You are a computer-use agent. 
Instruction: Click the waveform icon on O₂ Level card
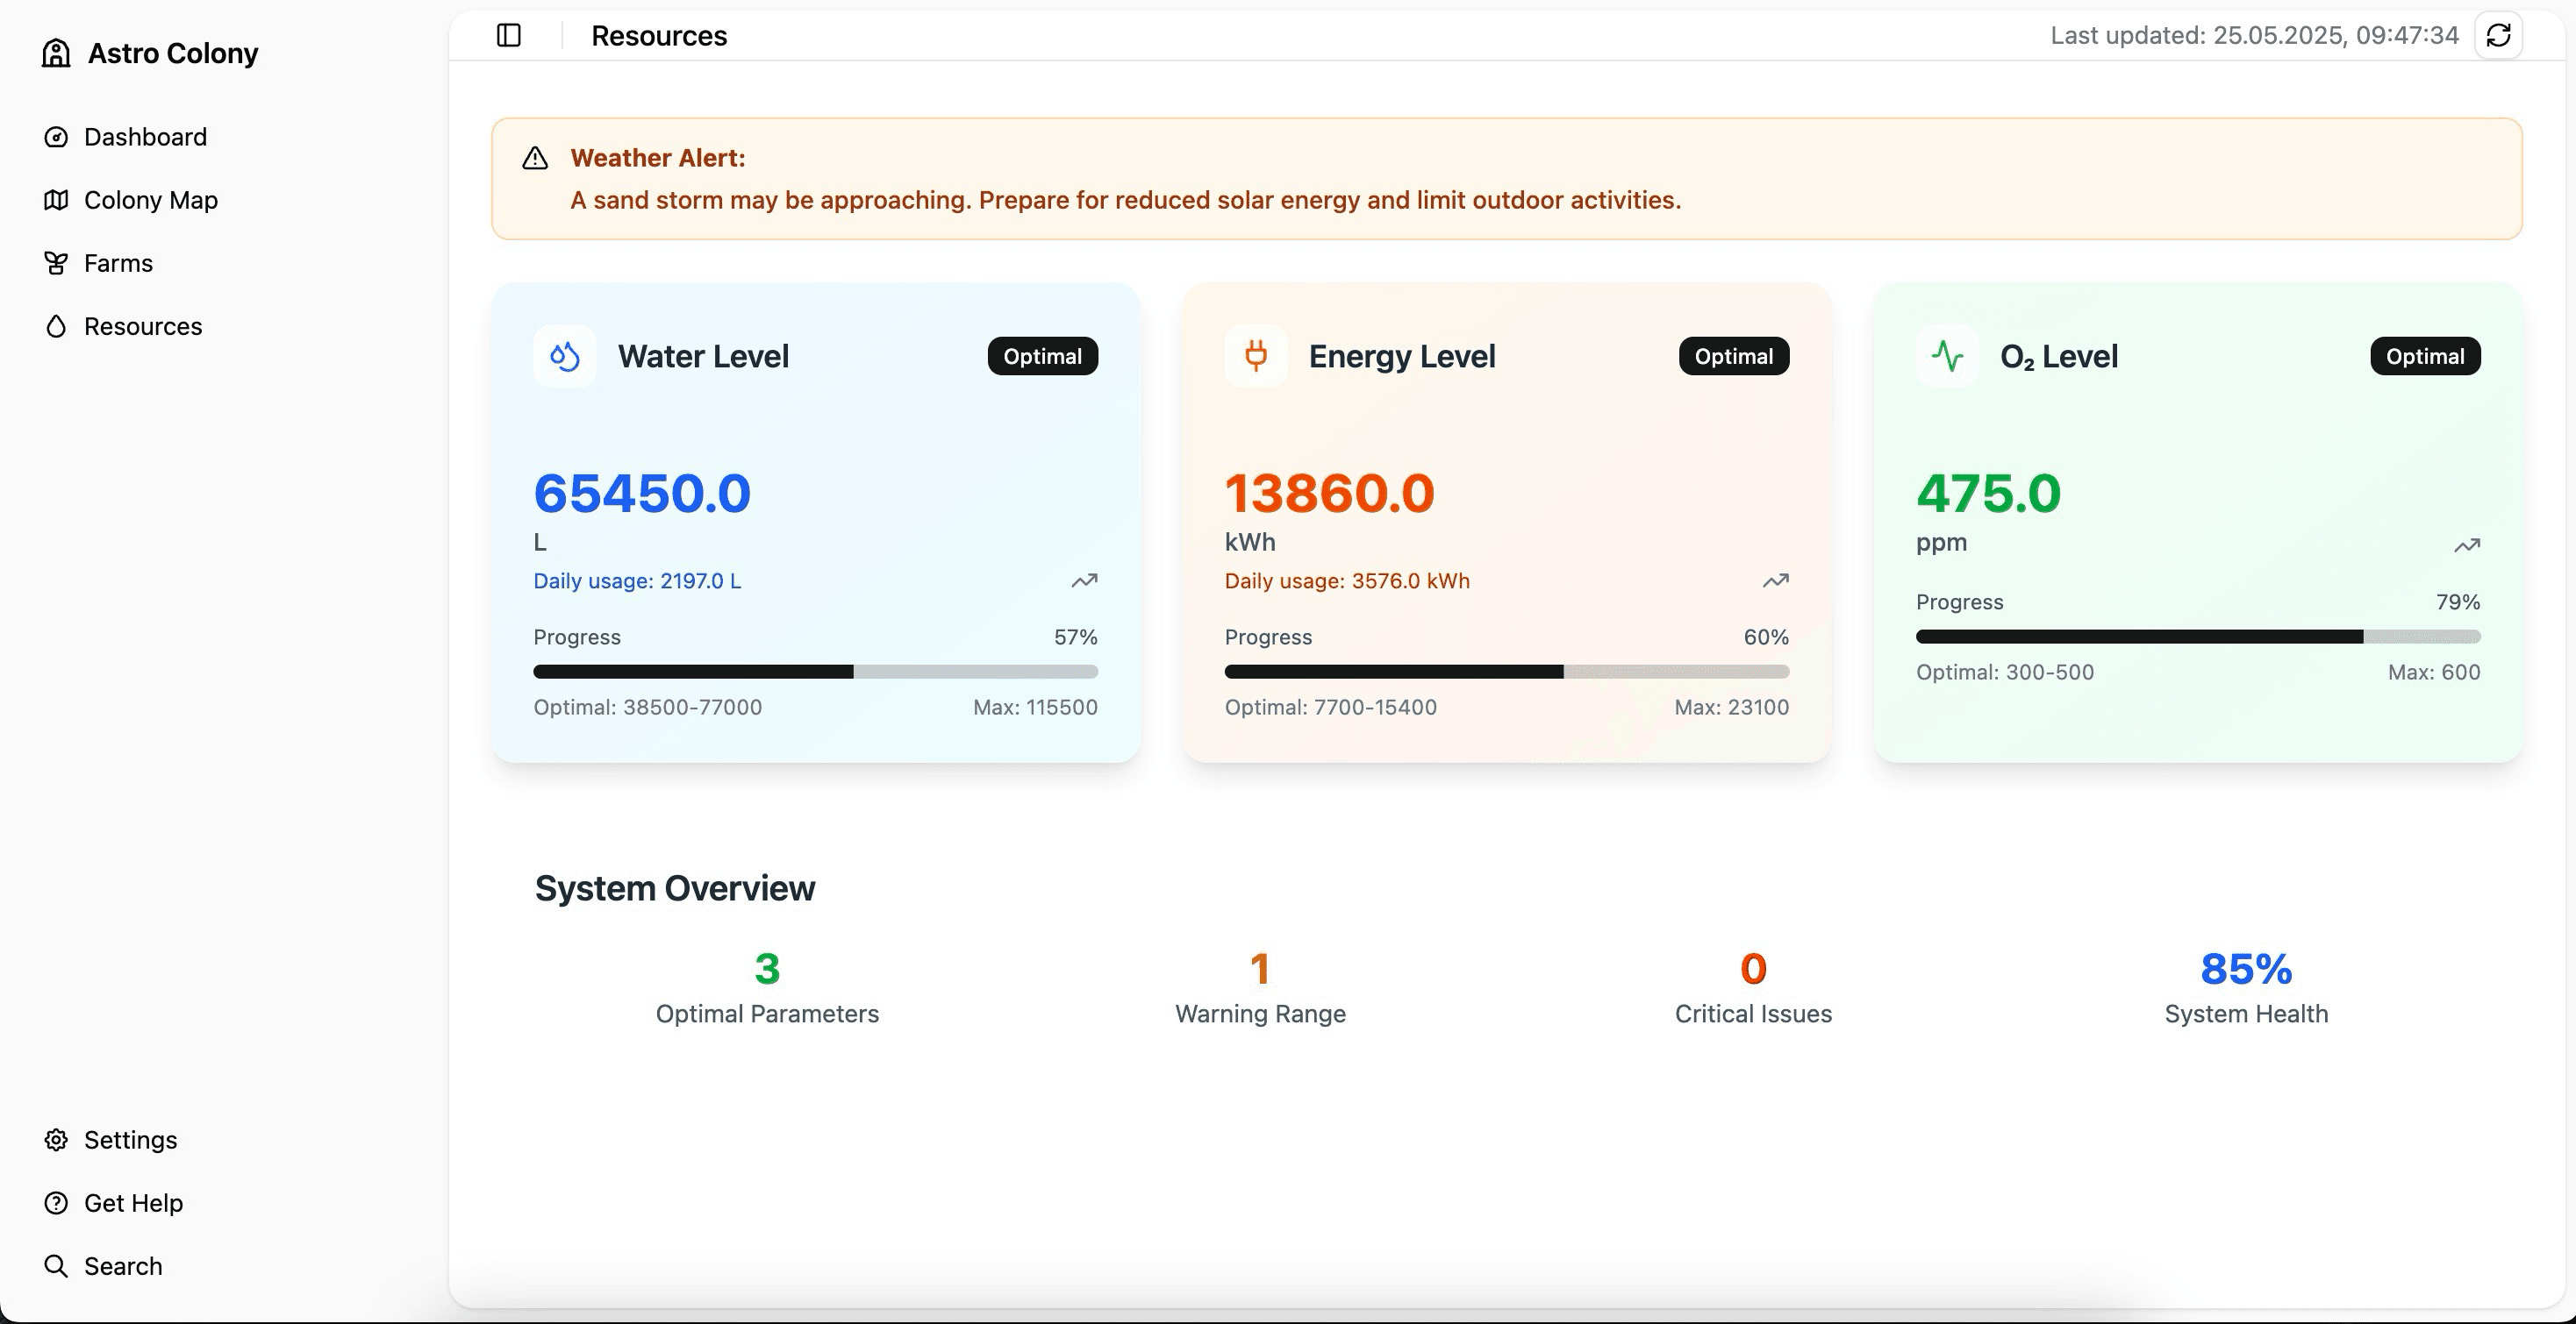pos(1946,356)
